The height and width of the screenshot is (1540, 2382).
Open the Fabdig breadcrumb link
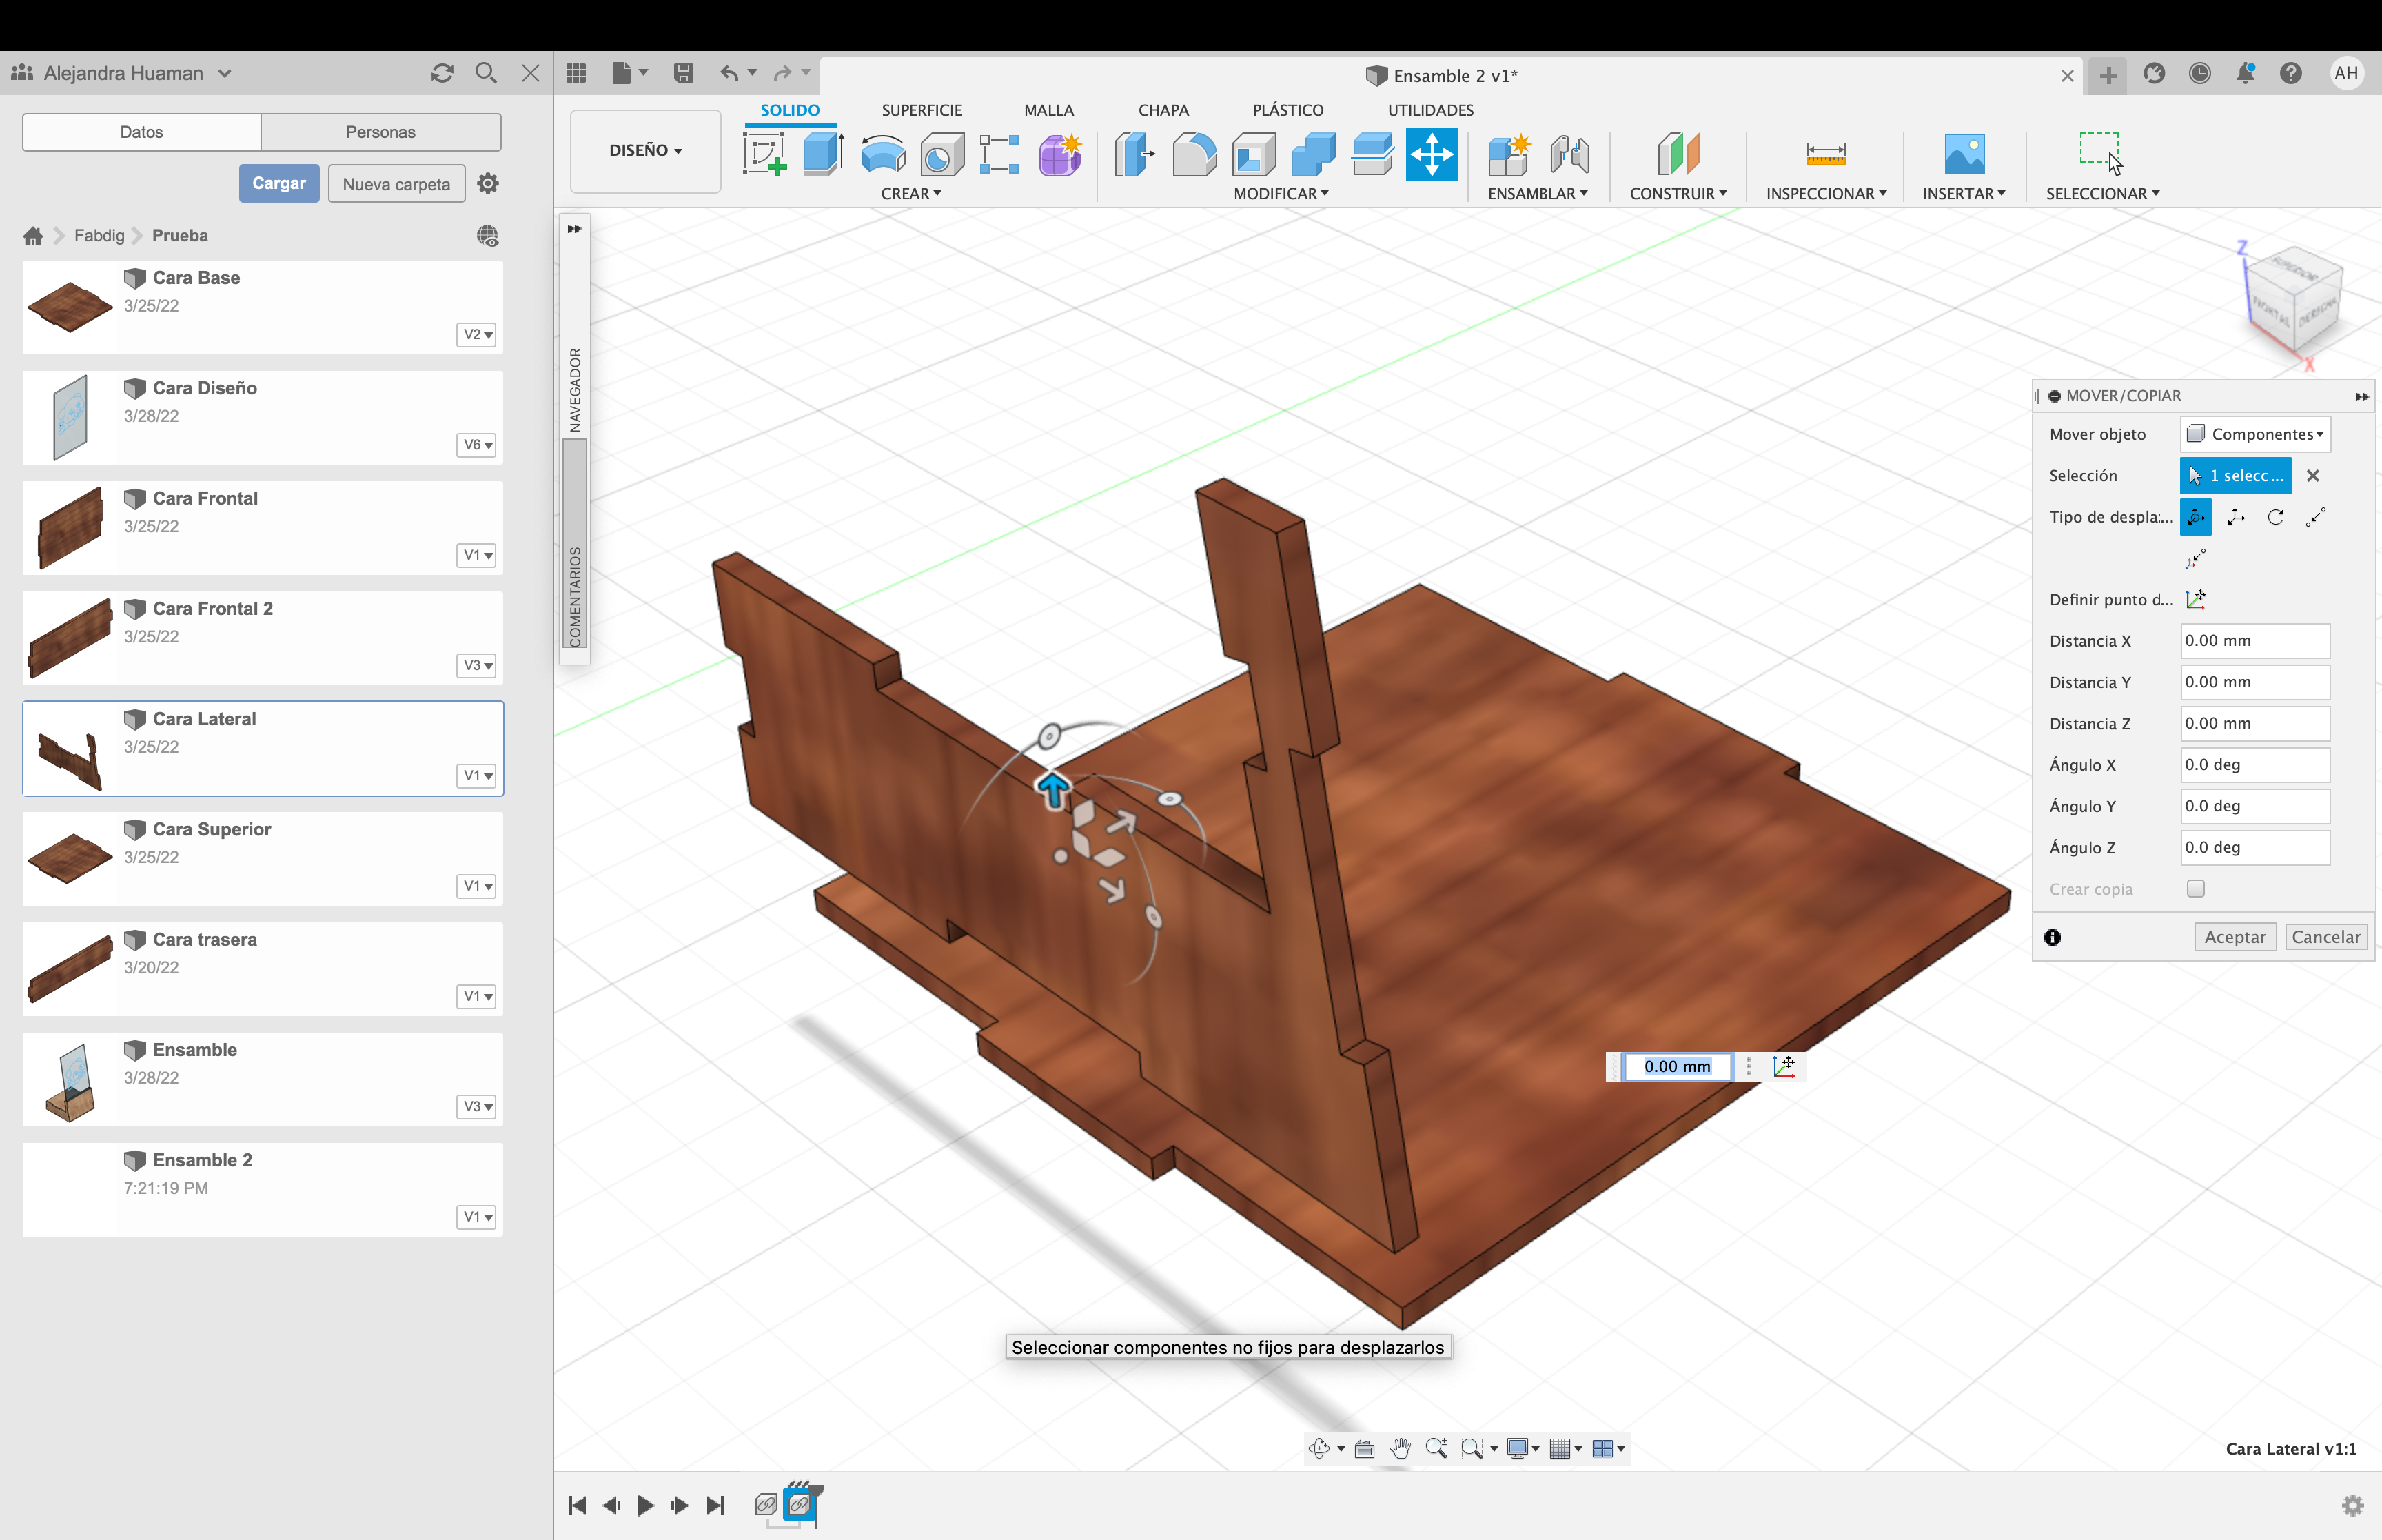99,236
